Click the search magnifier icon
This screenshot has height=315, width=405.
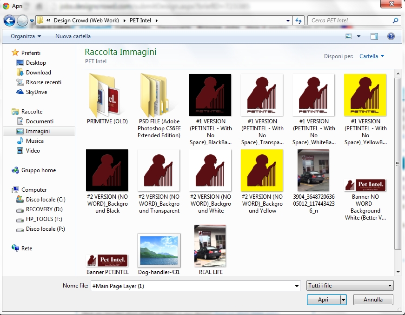[395, 20]
